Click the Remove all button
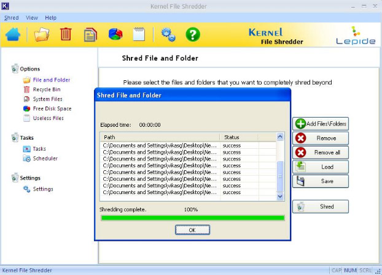This screenshot has width=382, height=275. point(321,153)
